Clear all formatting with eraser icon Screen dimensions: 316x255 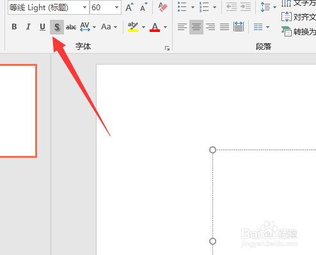(x=162, y=7)
